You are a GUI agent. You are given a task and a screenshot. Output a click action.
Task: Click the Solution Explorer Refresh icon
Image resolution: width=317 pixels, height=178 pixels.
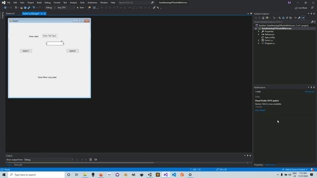(283, 18)
